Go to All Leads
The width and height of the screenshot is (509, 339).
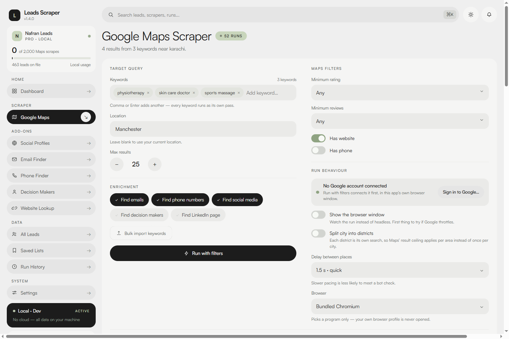pyautogui.click(x=51, y=234)
